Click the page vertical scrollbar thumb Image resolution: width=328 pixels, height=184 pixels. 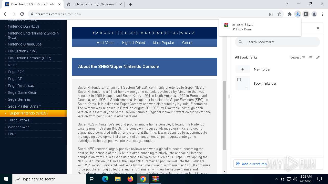[224, 116]
